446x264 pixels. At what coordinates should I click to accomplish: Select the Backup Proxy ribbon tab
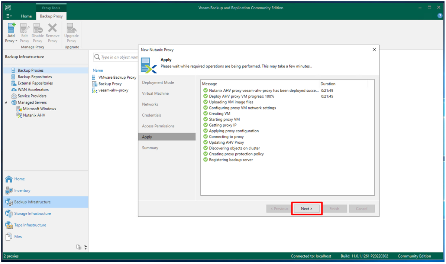pyautogui.click(x=51, y=16)
